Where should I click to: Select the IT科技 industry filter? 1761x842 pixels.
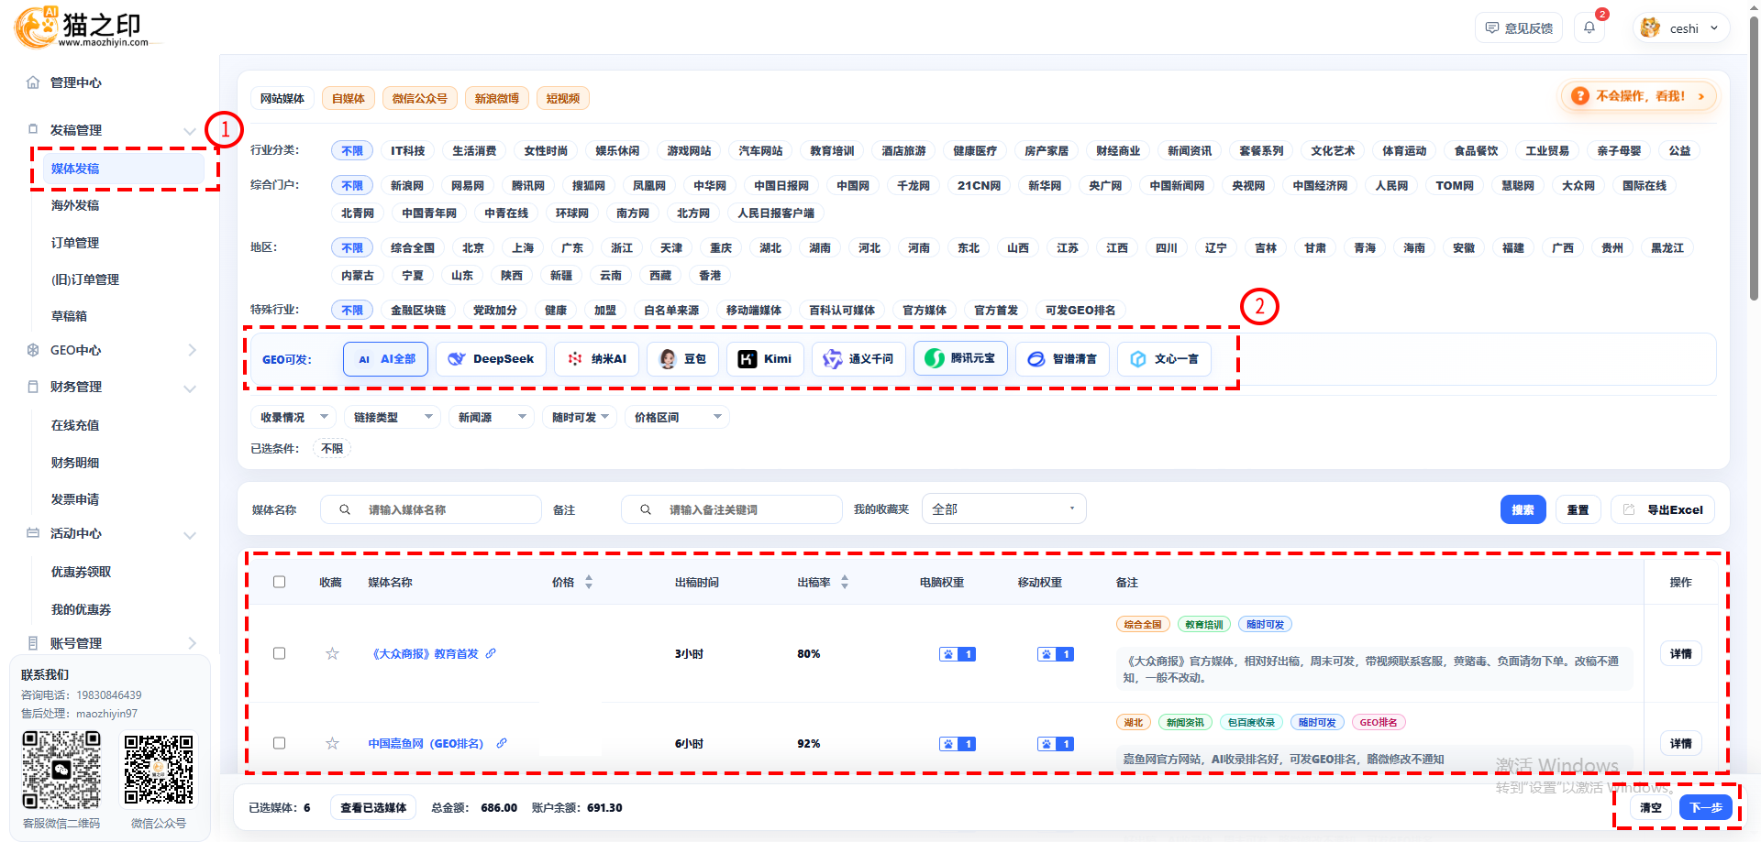tap(408, 151)
